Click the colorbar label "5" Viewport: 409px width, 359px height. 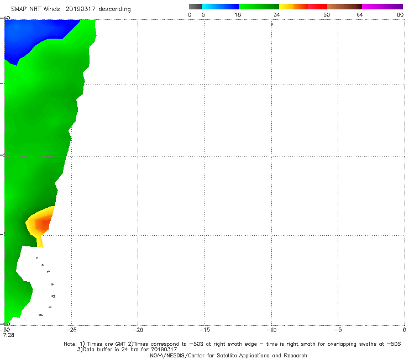(x=203, y=15)
